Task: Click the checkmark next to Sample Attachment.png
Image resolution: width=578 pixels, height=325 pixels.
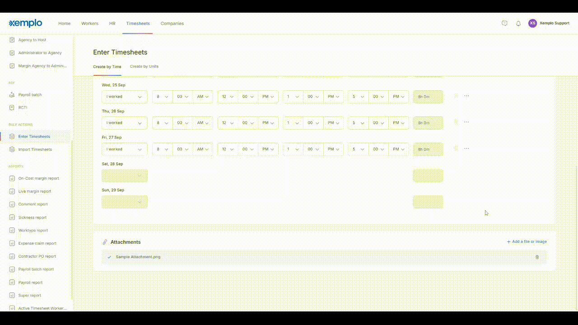Action: 109,257
